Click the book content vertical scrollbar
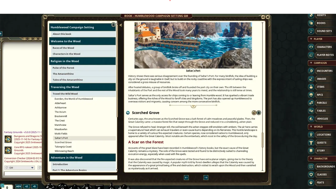The width and height of the screenshot is (336, 189). point(262,140)
